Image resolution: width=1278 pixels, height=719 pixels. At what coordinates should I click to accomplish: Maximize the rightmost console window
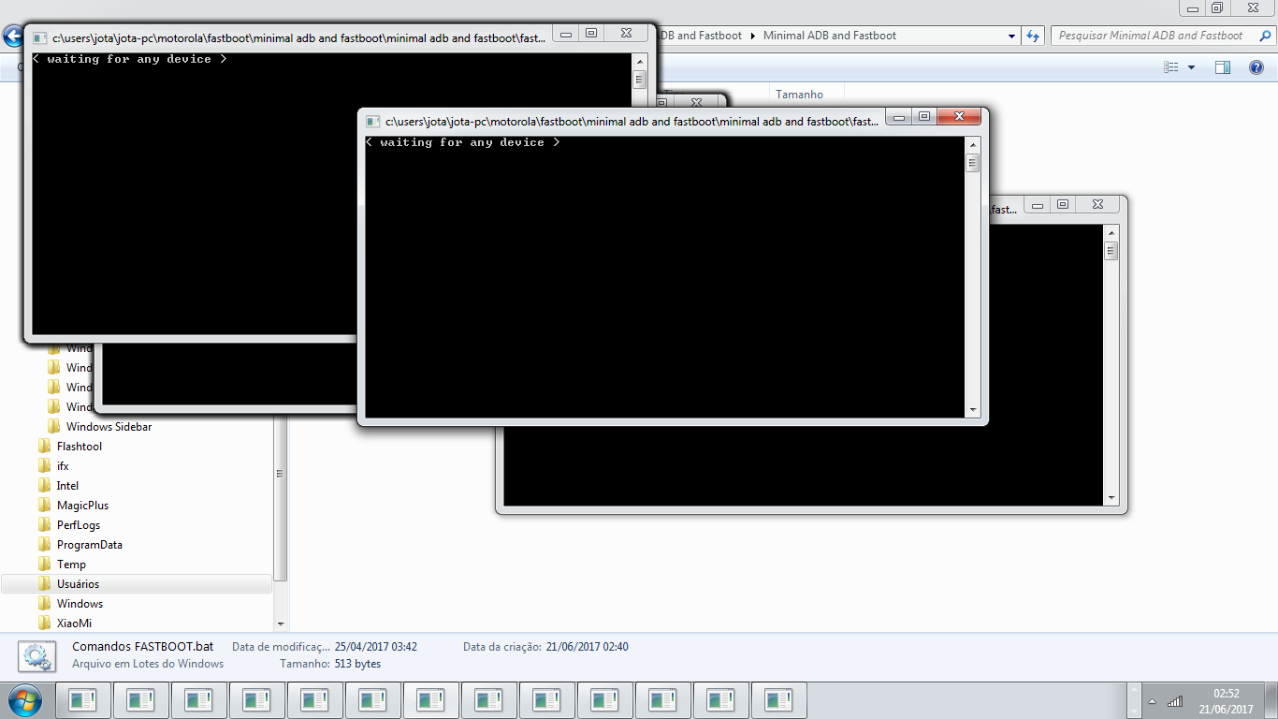point(1063,205)
